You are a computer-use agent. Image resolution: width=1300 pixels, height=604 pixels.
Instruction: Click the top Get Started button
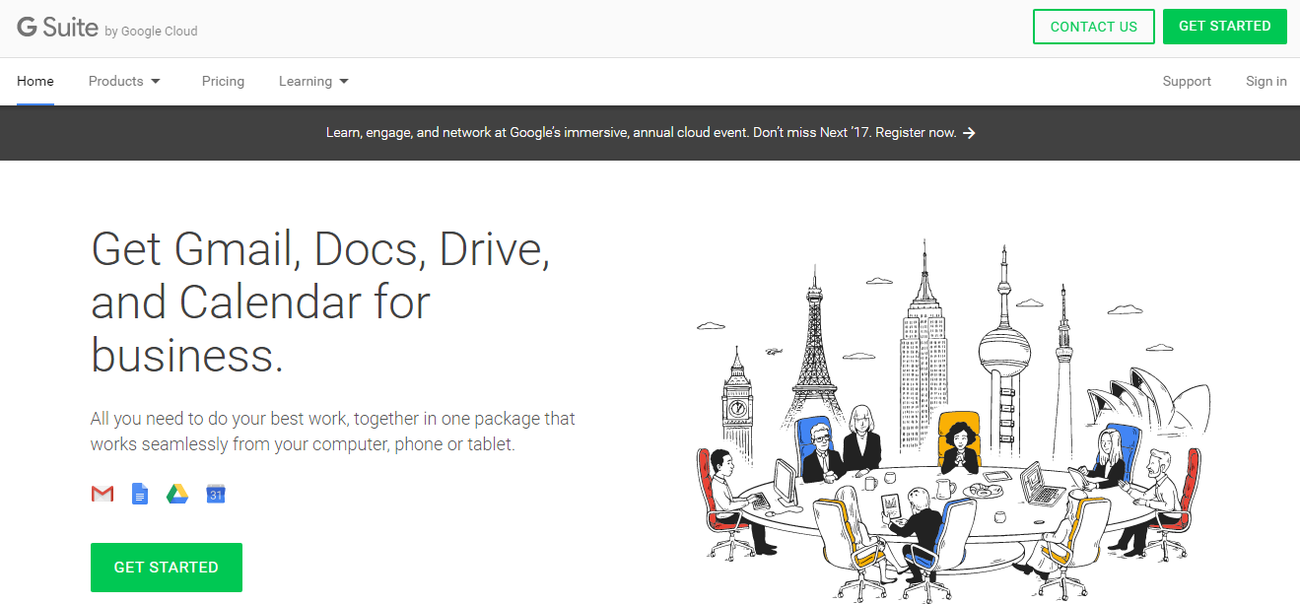[x=1225, y=27]
